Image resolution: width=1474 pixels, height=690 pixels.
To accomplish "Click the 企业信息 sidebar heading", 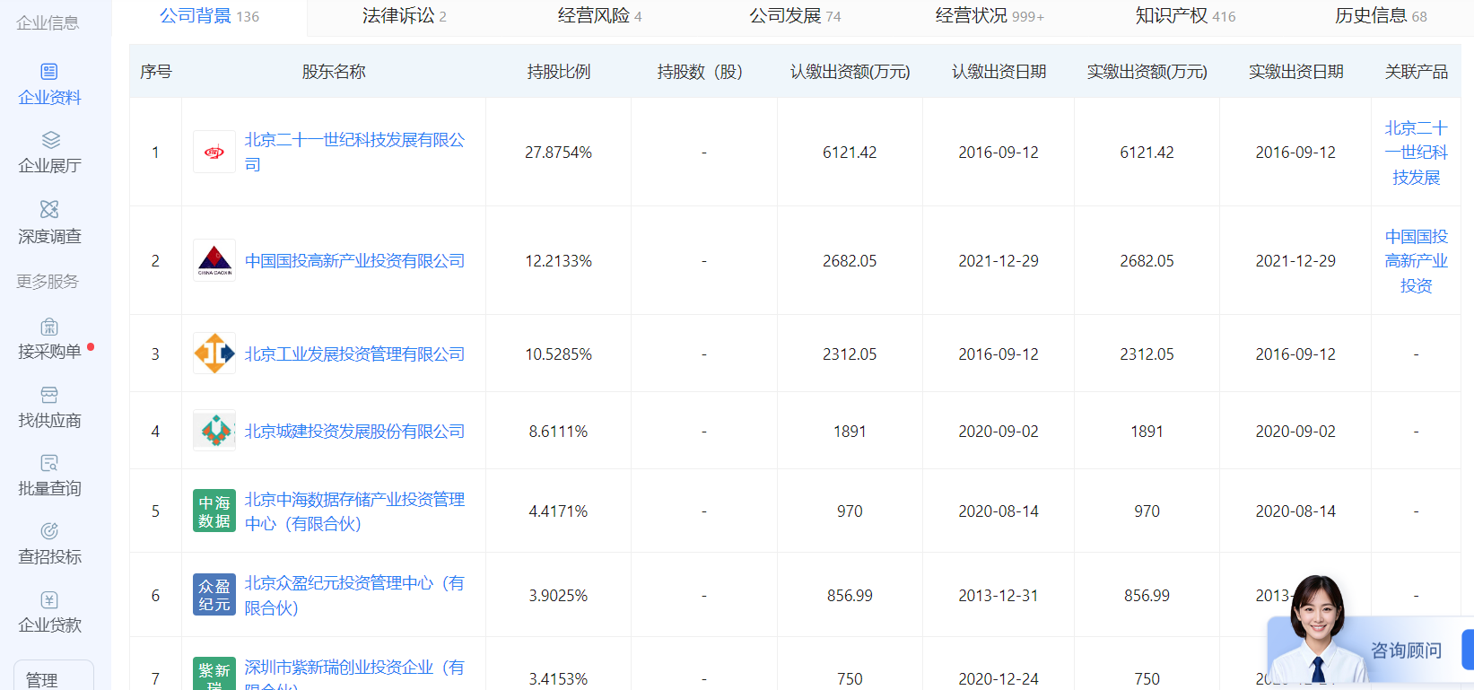I will click(48, 23).
